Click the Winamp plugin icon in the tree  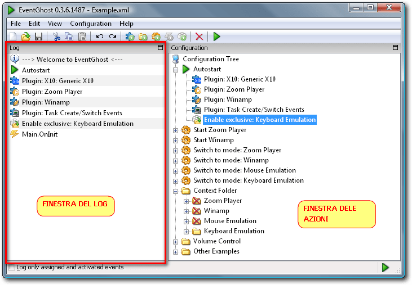coord(197,99)
